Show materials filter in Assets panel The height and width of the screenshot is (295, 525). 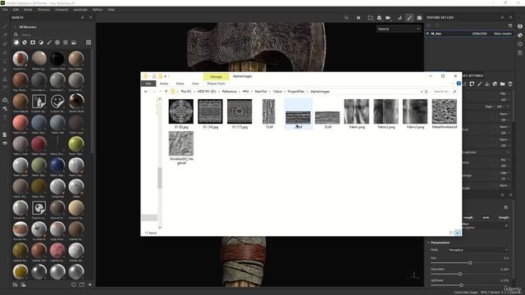coord(16,43)
